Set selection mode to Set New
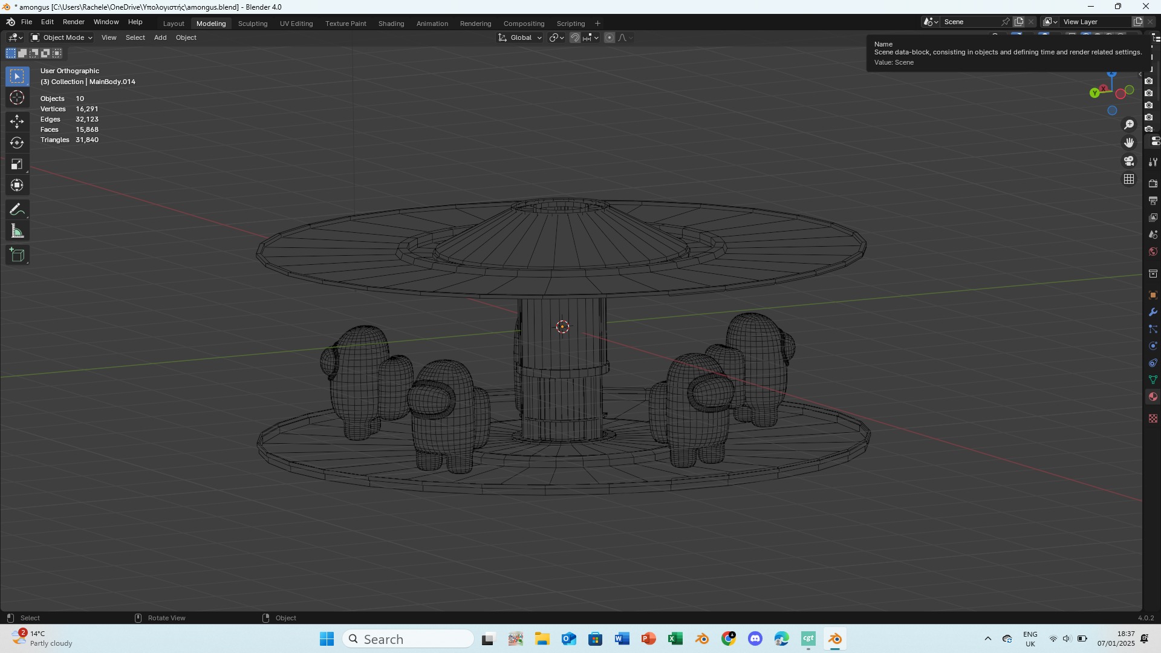 click(x=11, y=53)
